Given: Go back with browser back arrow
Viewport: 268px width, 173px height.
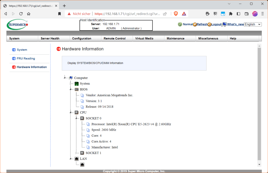Looking at the screenshot, I should [6, 14].
